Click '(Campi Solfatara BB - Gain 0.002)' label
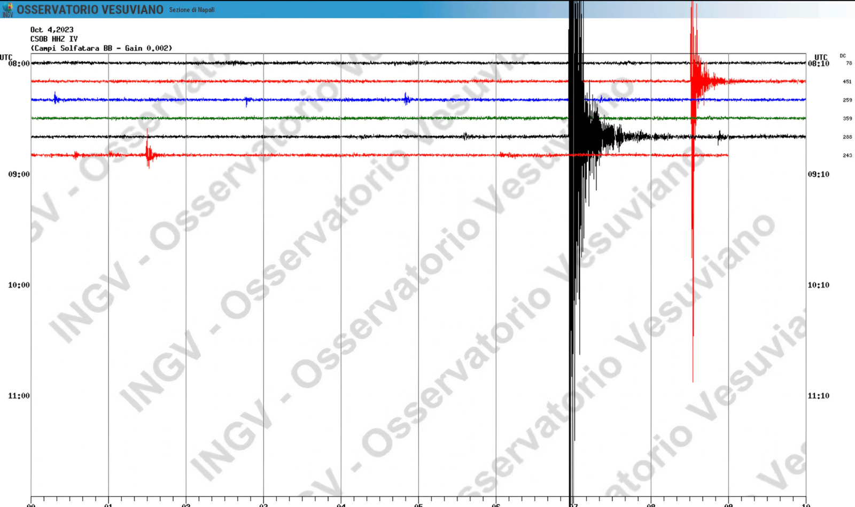 [102, 48]
